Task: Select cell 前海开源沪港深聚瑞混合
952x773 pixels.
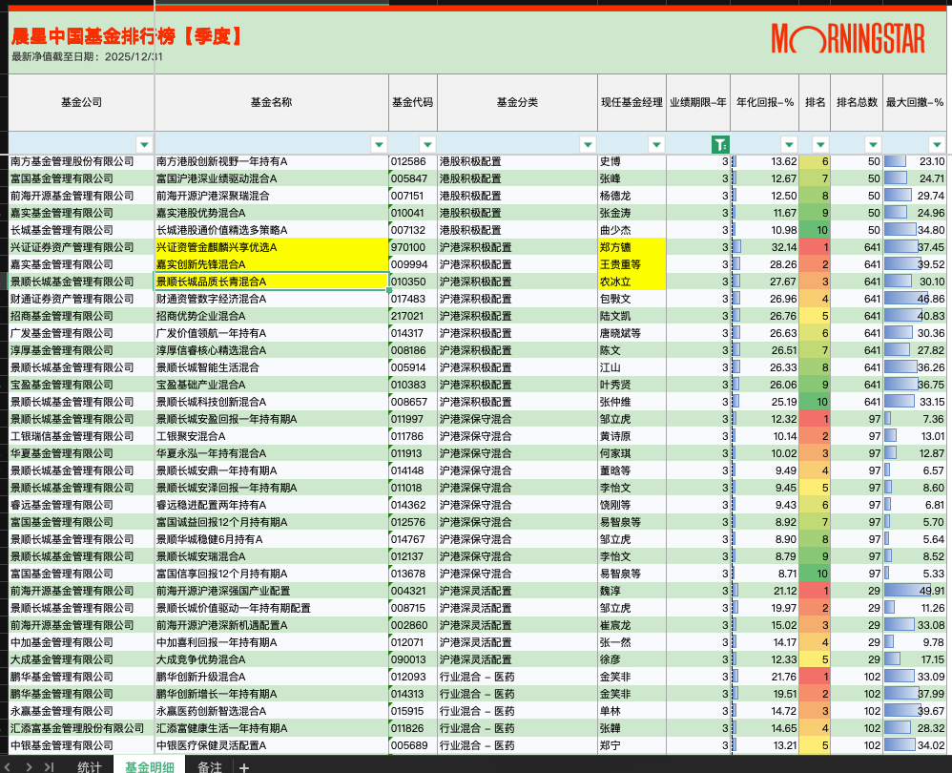Action: (x=272, y=196)
